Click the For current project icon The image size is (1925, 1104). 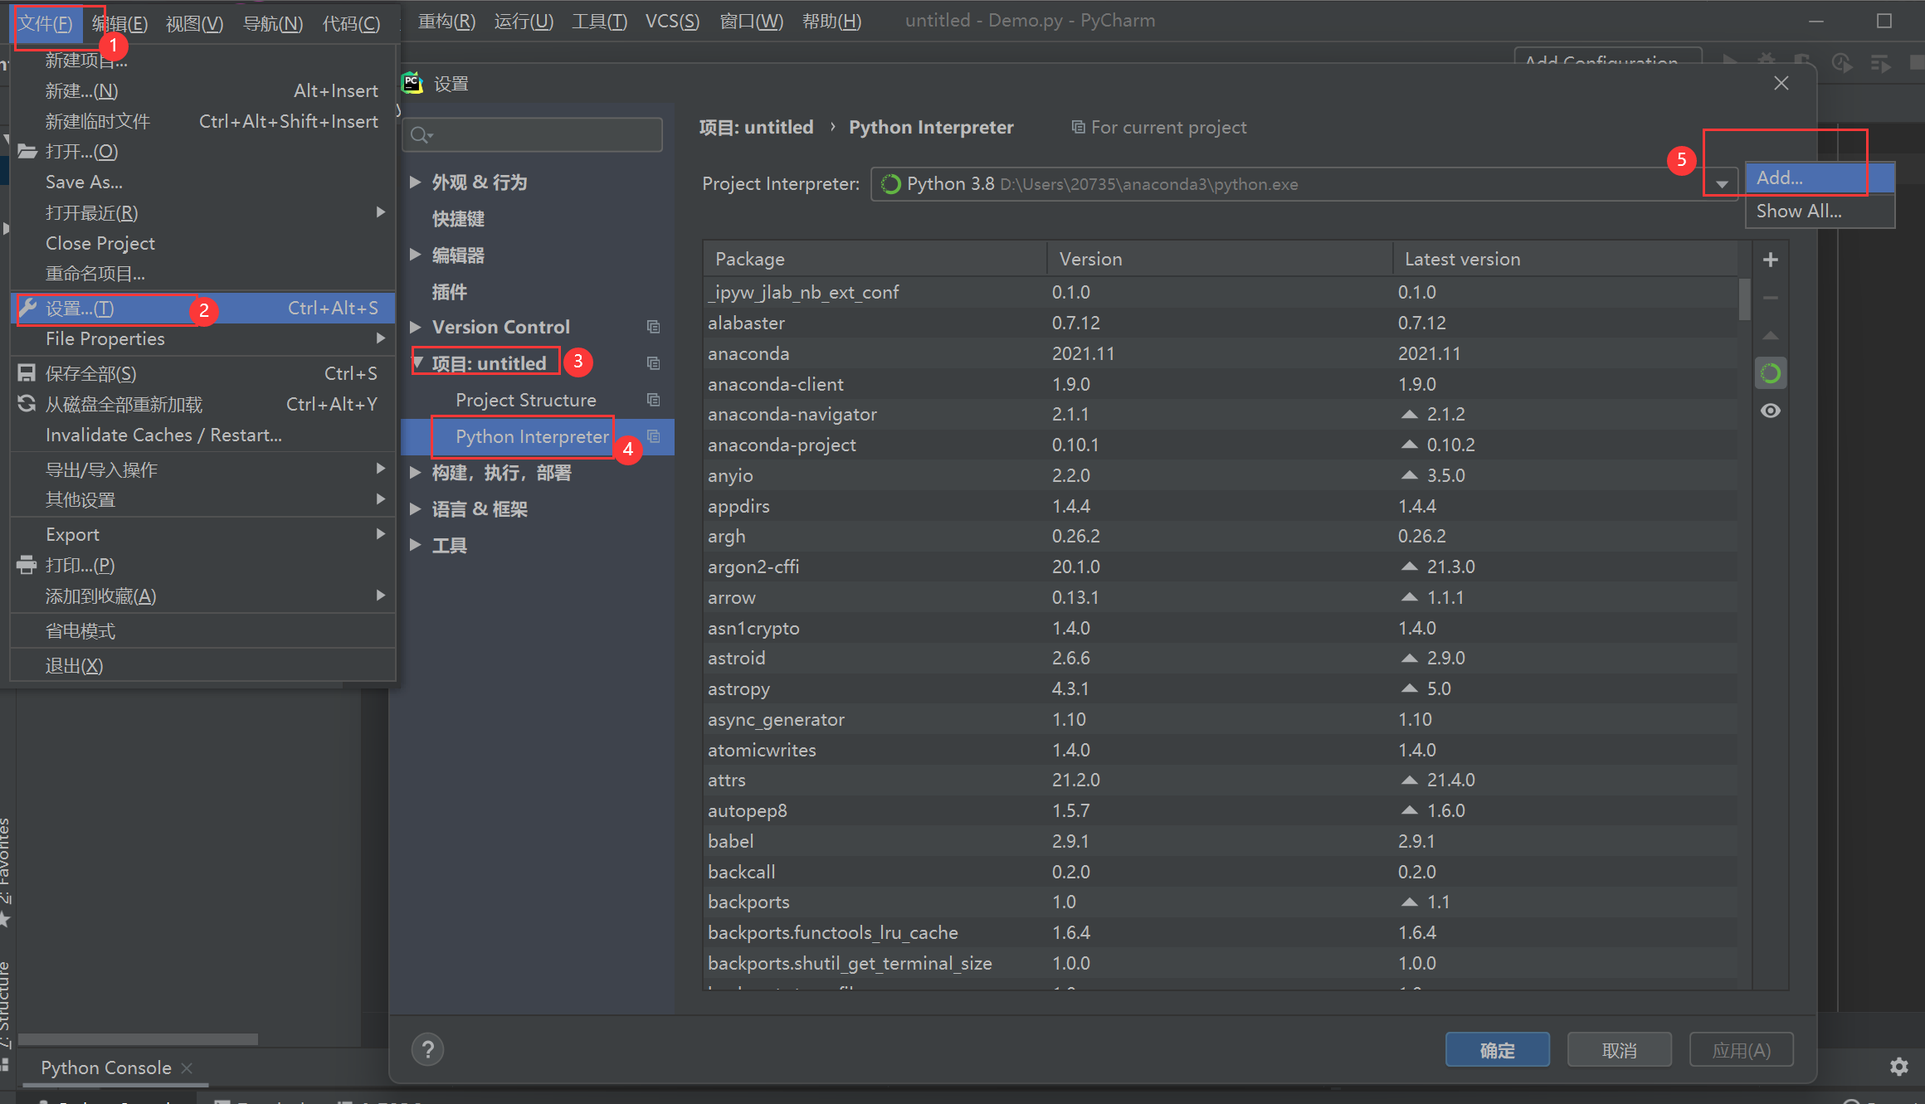click(1078, 127)
